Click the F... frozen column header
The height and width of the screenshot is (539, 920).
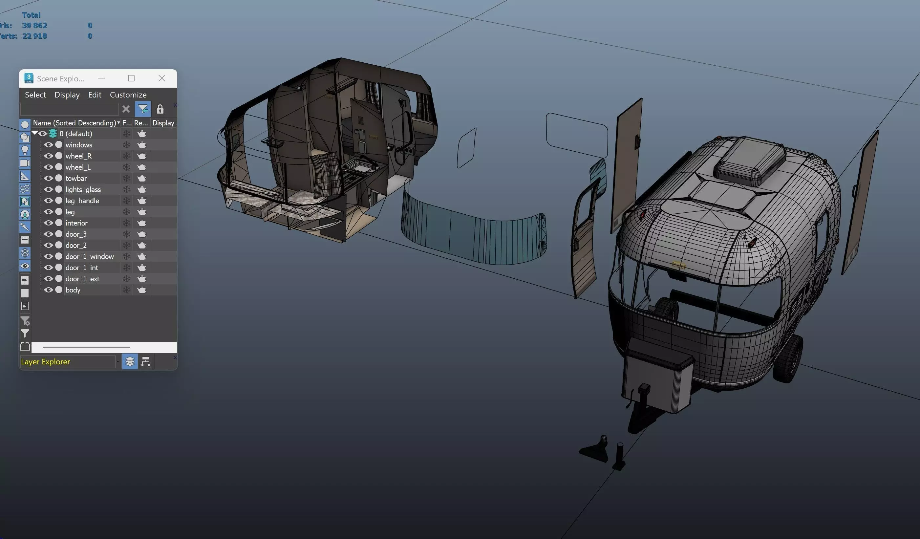[127, 123]
